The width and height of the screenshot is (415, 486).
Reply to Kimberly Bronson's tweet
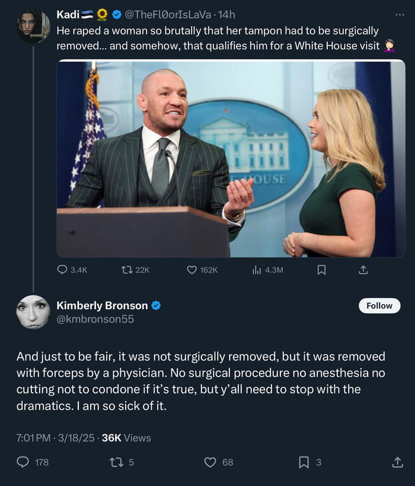[x=23, y=462]
